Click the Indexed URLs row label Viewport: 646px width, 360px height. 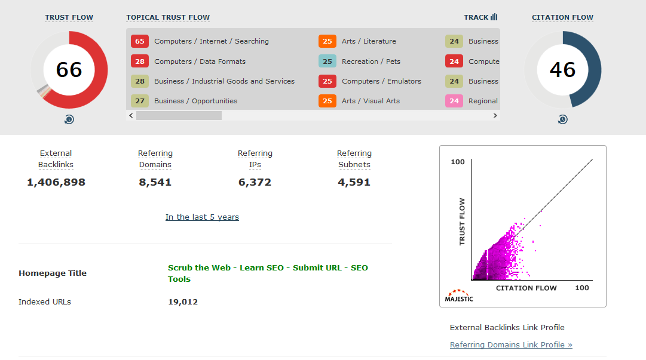tap(44, 302)
